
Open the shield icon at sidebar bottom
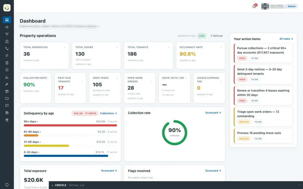(7, 185)
